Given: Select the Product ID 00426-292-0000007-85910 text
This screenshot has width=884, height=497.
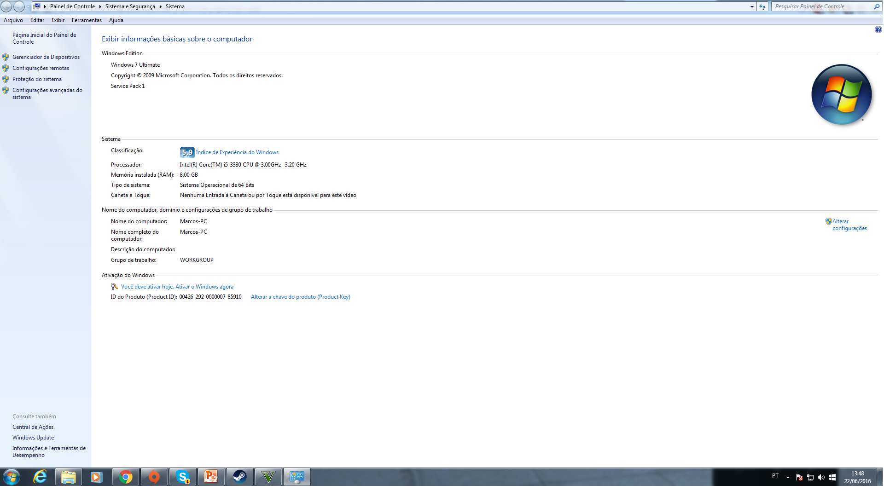Looking at the screenshot, I should (x=210, y=297).
